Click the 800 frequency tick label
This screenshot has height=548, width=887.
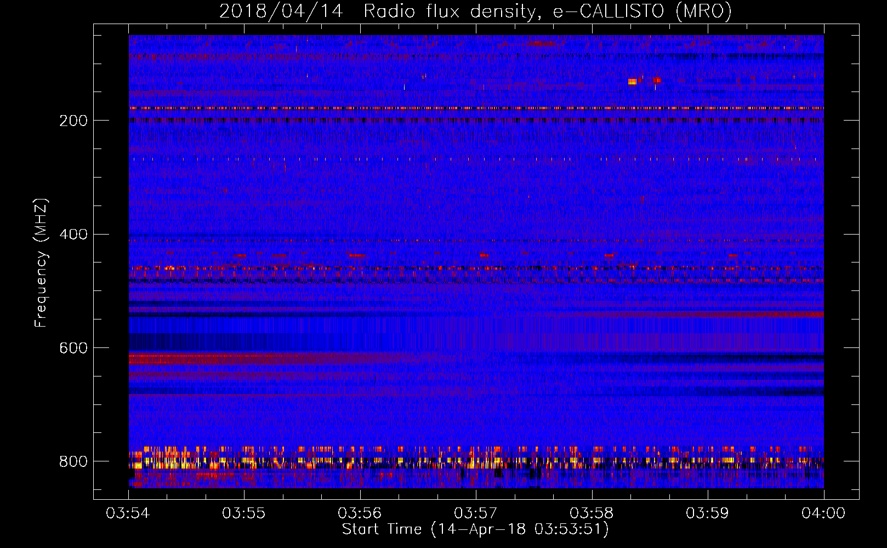[73, 461]
